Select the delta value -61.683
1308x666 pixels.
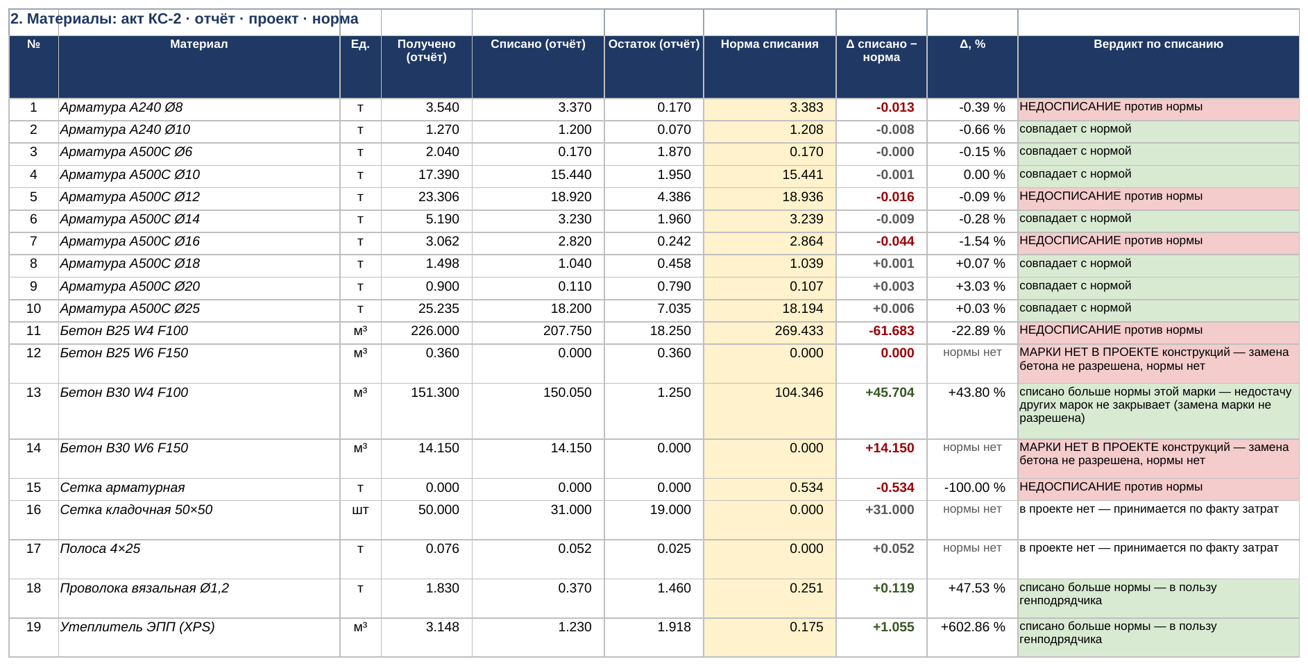(882, 333)
